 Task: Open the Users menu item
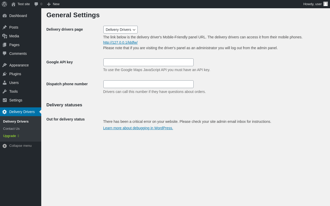pyautogui.click(x=14, y=83)
